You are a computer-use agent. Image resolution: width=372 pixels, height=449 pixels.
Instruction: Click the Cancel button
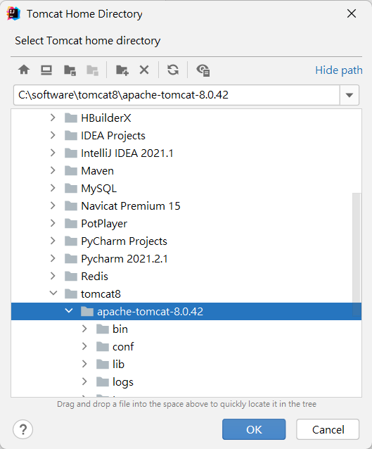click(328, 429)
